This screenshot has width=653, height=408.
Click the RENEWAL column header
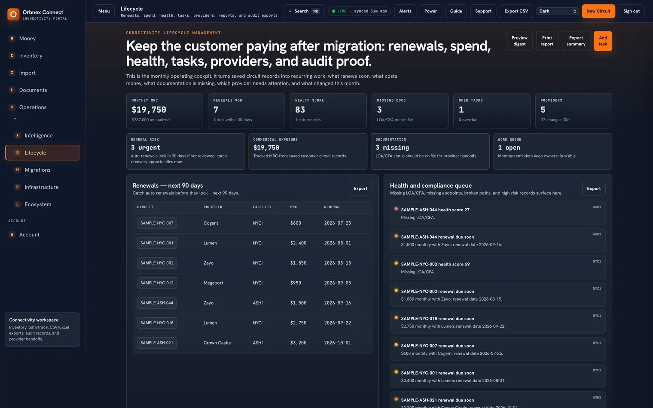point(332,207)
